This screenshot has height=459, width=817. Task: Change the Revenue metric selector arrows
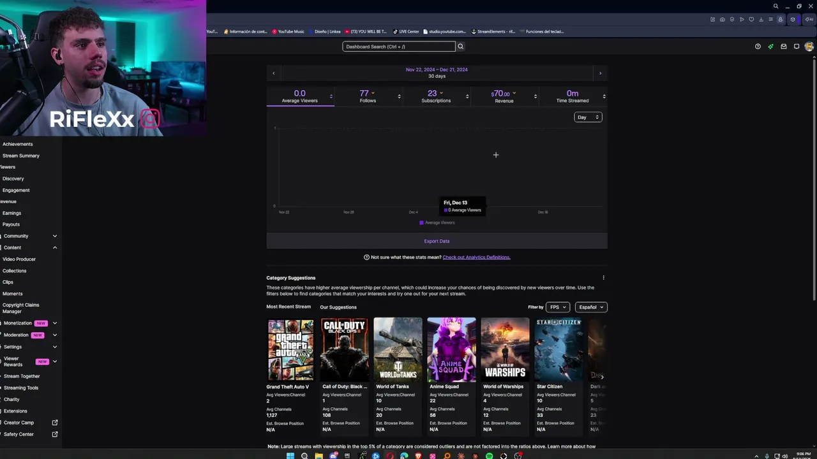tap(536, 96)
